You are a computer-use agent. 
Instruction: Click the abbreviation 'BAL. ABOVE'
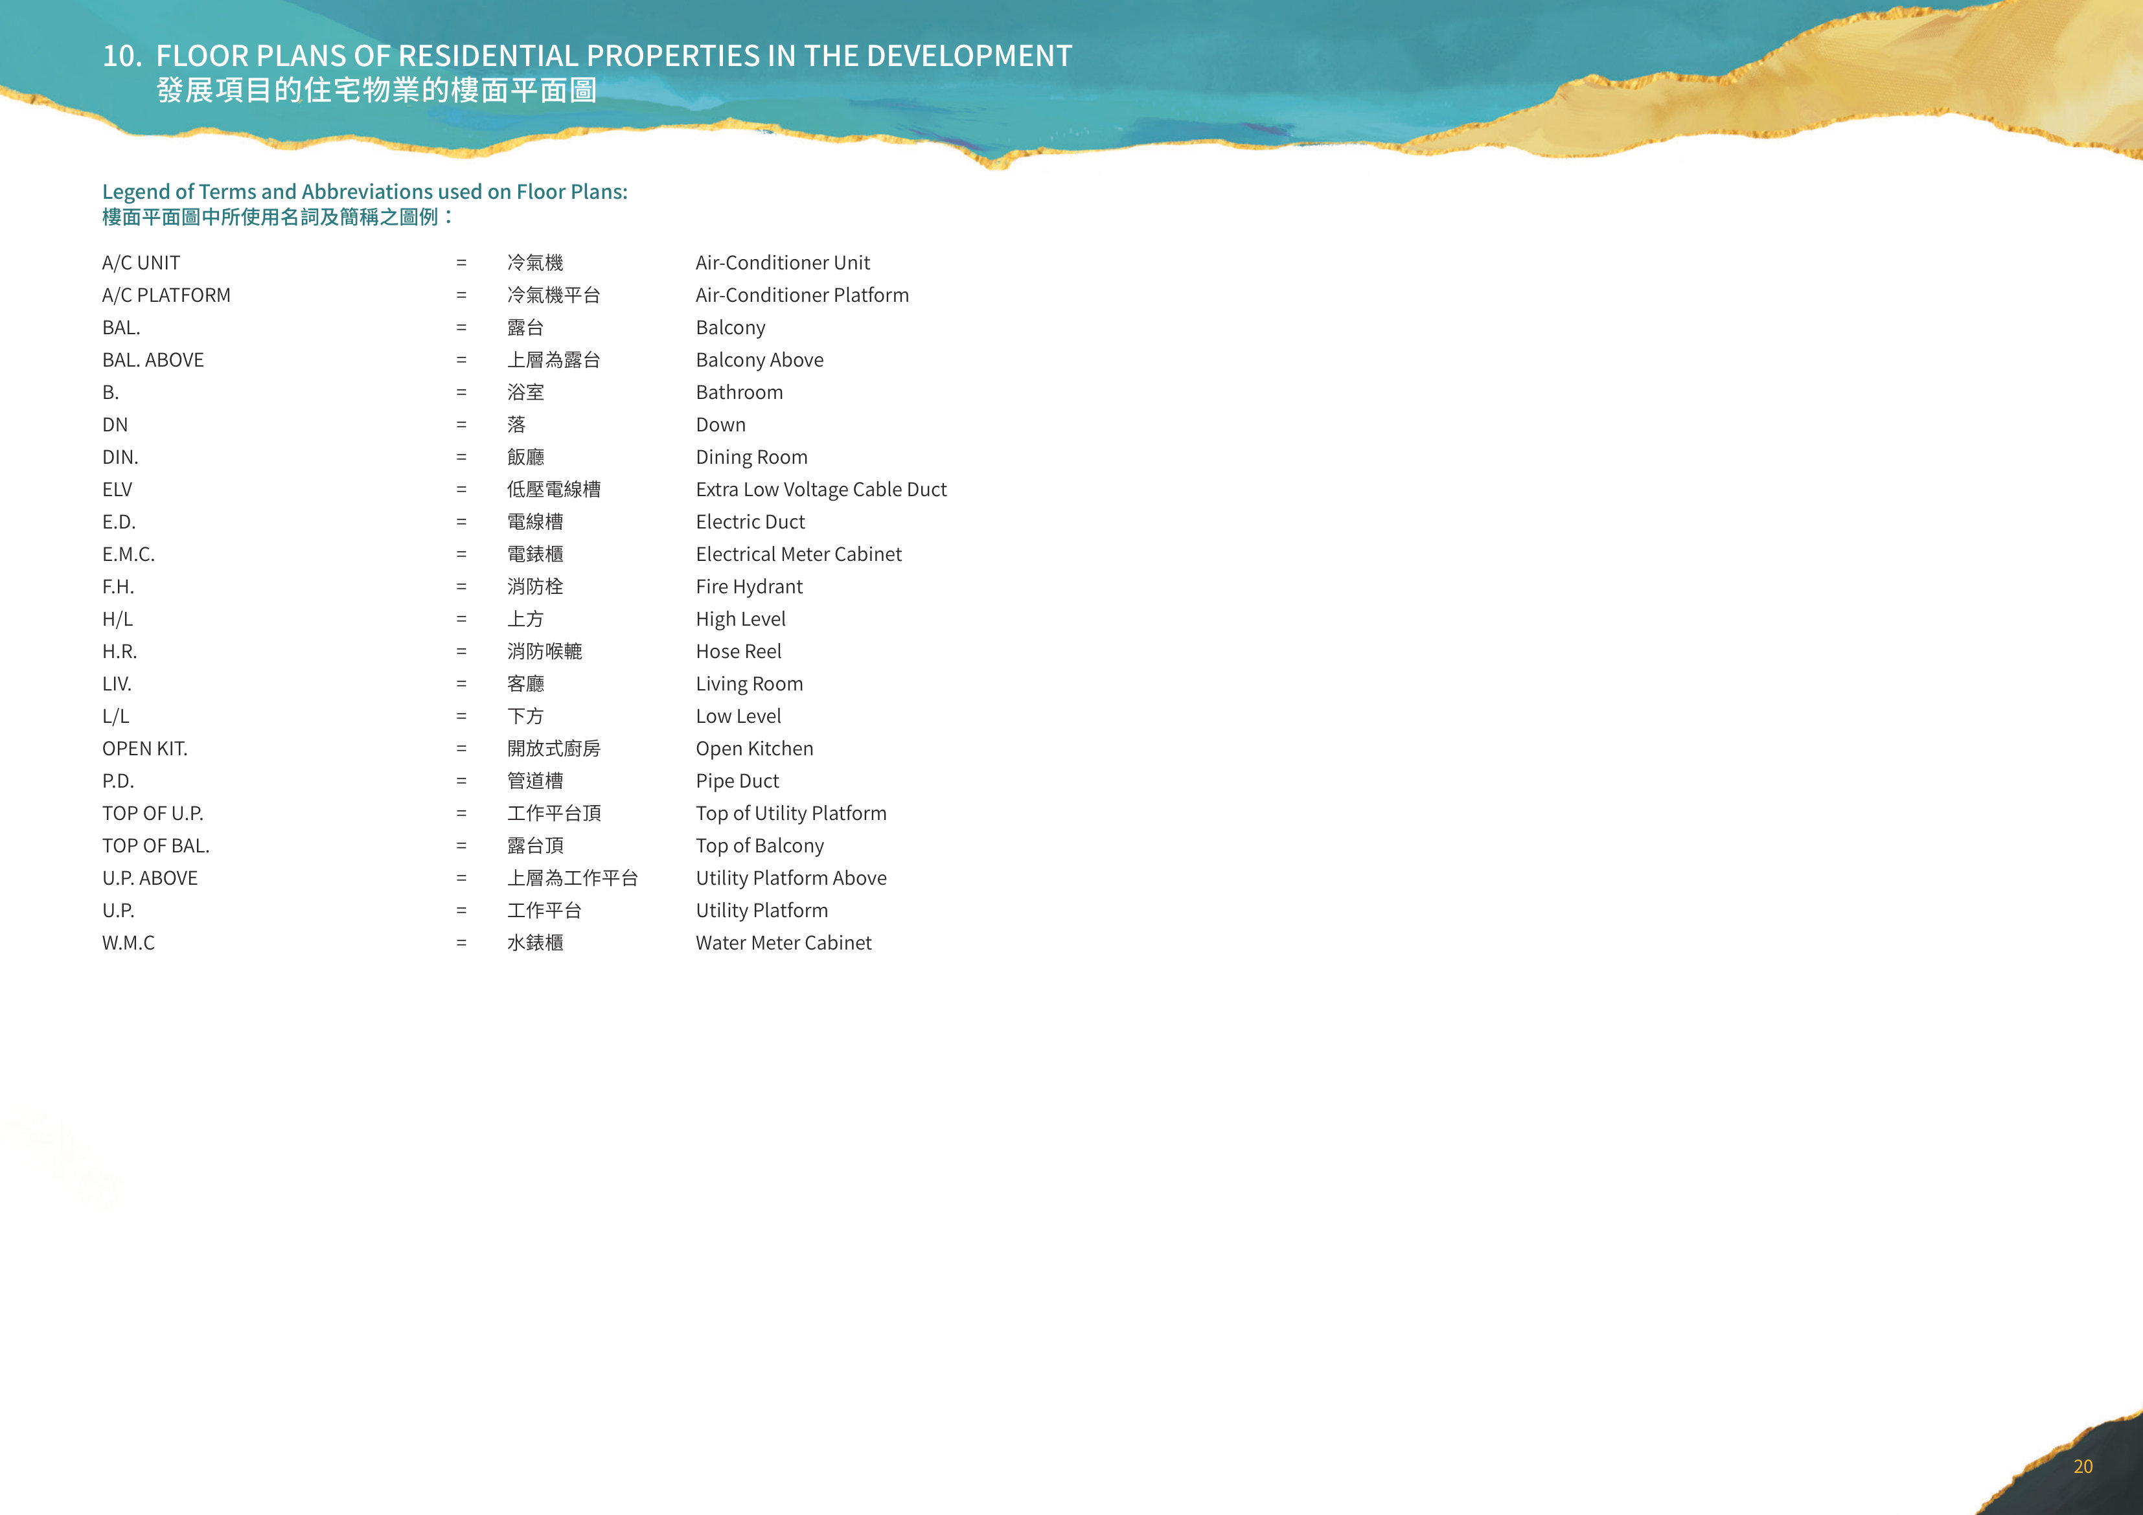coord(153,360)
